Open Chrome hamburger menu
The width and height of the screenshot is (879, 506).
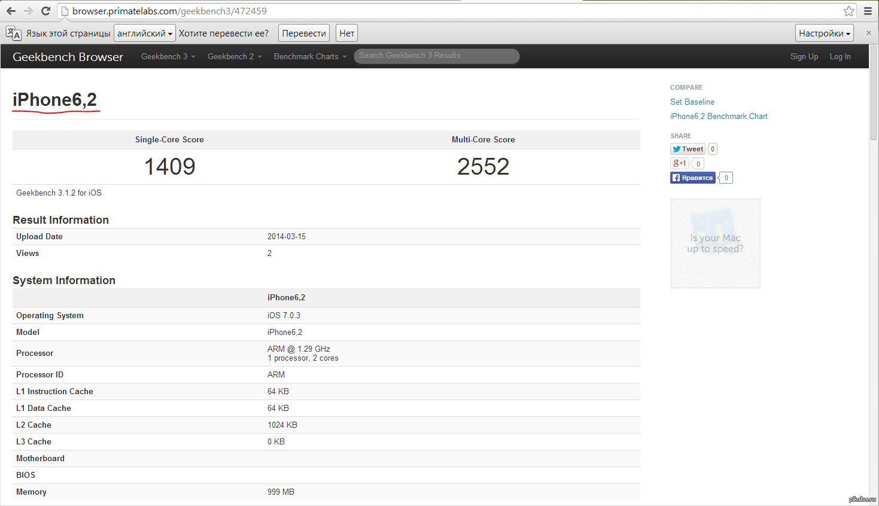tap(868, 11)
